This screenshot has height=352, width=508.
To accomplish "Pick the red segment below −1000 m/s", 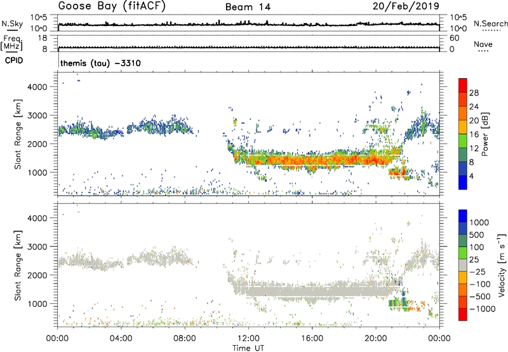I will (x=463, y=315).
